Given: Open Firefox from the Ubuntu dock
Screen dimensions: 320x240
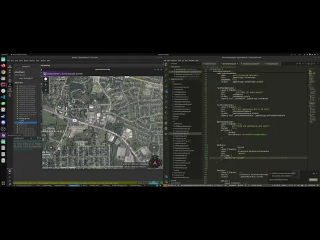Looking at the screenshot, I should pos(3,66).
